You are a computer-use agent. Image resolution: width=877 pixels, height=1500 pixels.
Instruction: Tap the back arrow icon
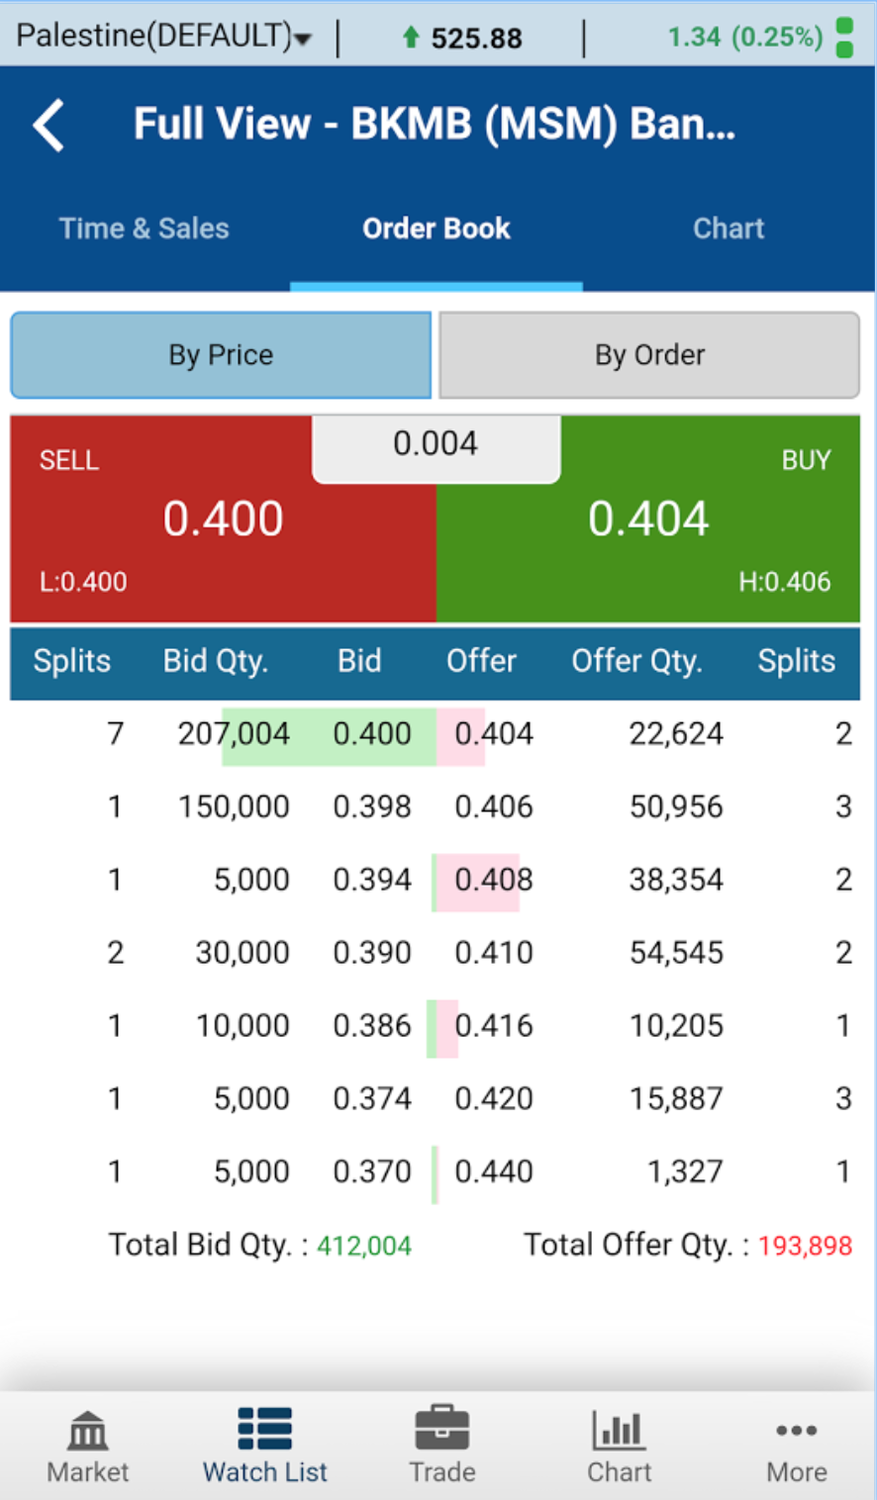(49, 126)
